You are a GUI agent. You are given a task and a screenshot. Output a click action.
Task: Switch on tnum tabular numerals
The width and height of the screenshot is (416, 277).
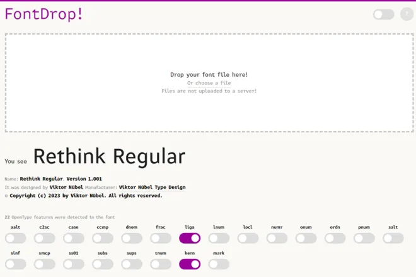pyautogui.click(x=161, y=264)
